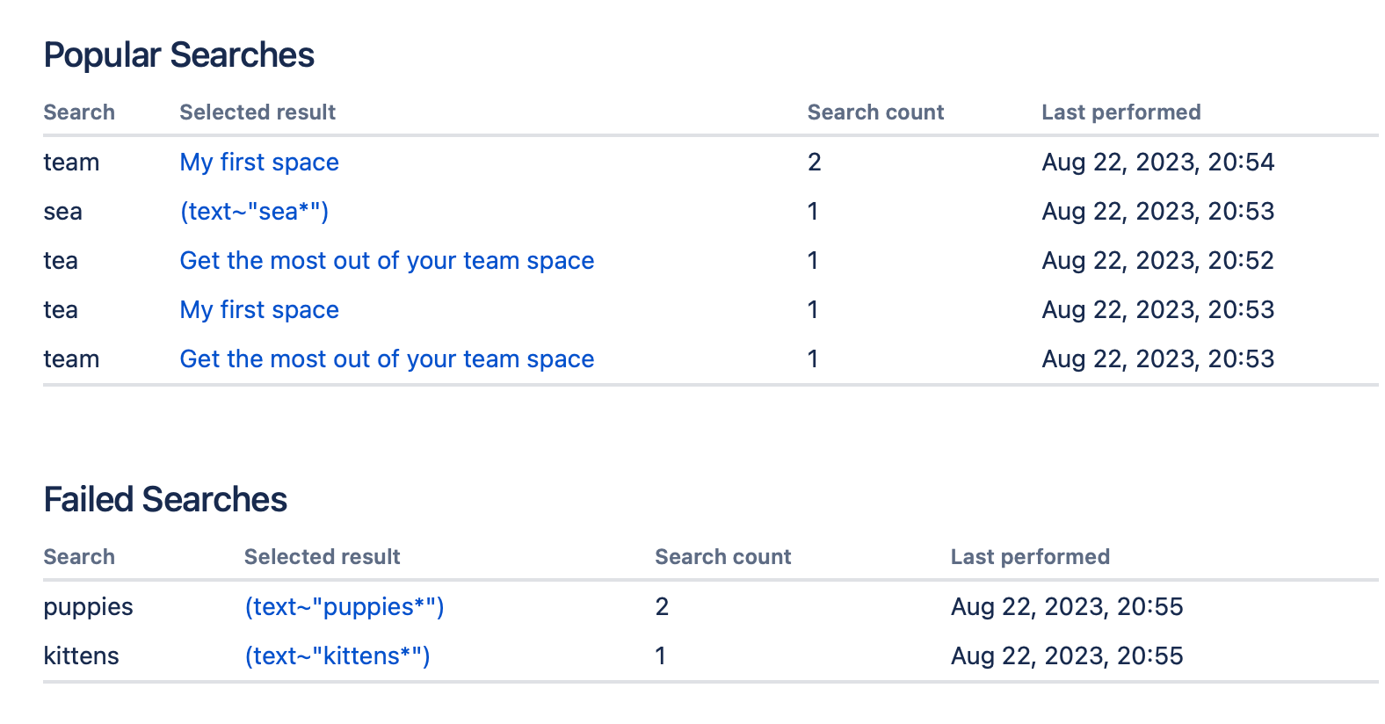Open the (text~"kittens*") failed search link
This screenshot has height=724, width=1385.
(x=337, y=656)
